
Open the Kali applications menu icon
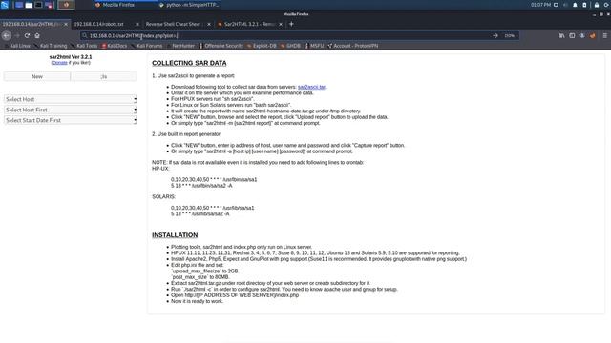pos(5,5)
